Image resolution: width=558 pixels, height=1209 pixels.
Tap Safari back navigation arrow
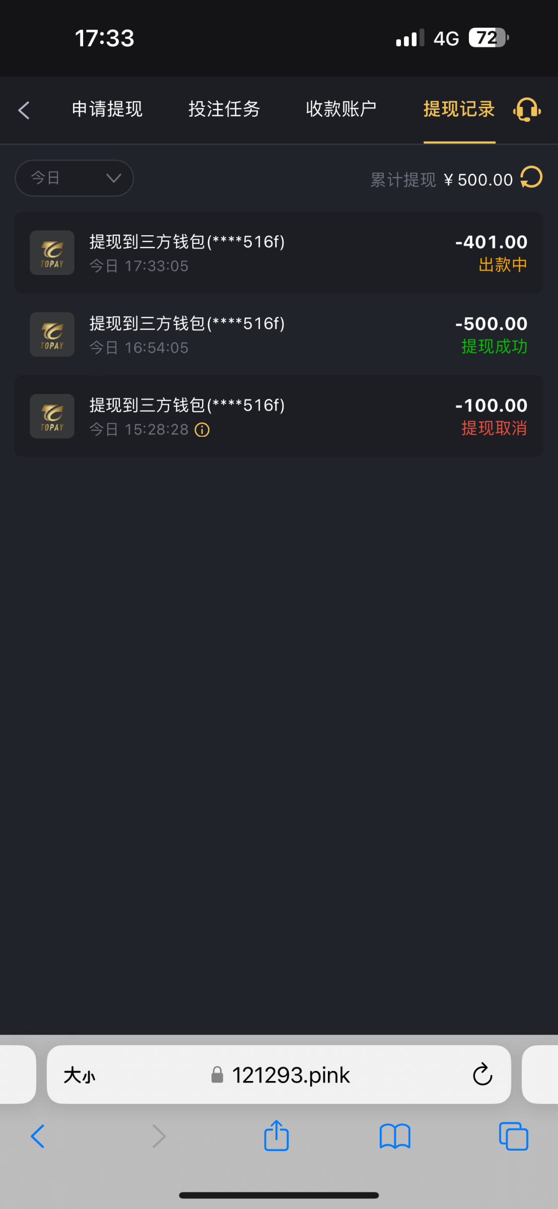click(38, 1136)
